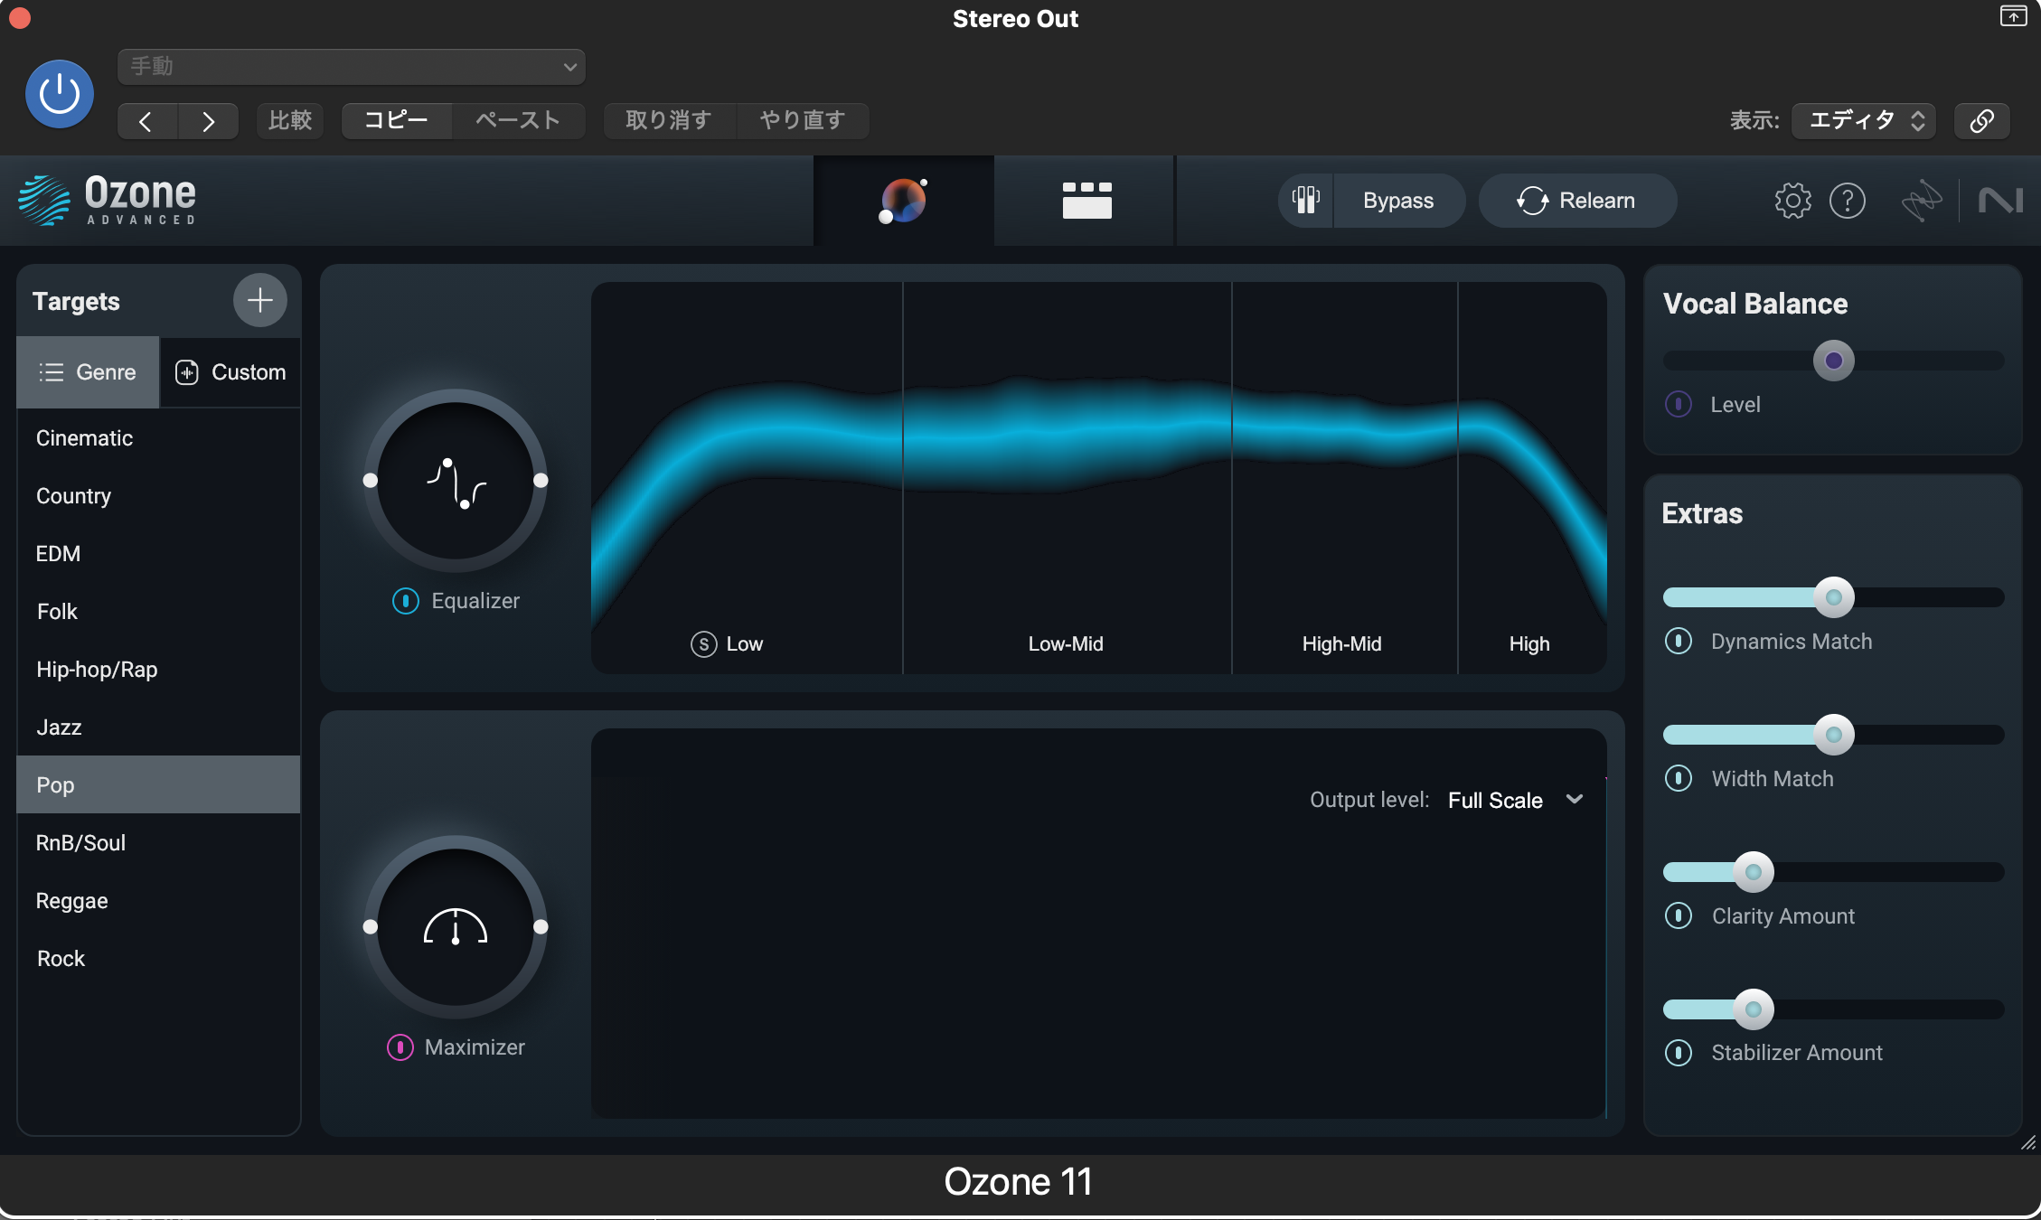
Task: Toggle Dynamics Match power
Action: pos(1679,641)
